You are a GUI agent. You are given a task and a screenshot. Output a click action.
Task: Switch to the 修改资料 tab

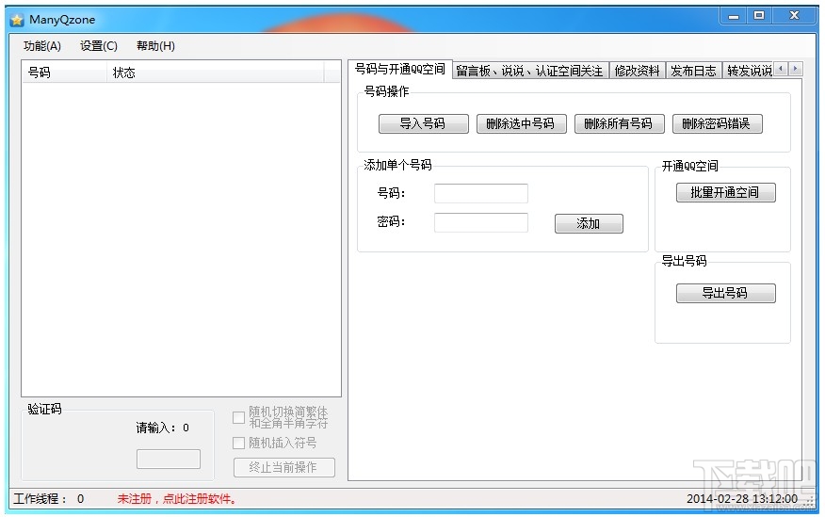[638, 71]
